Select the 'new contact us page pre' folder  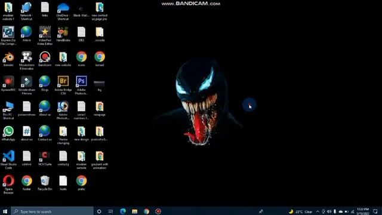tap(100, 11)
